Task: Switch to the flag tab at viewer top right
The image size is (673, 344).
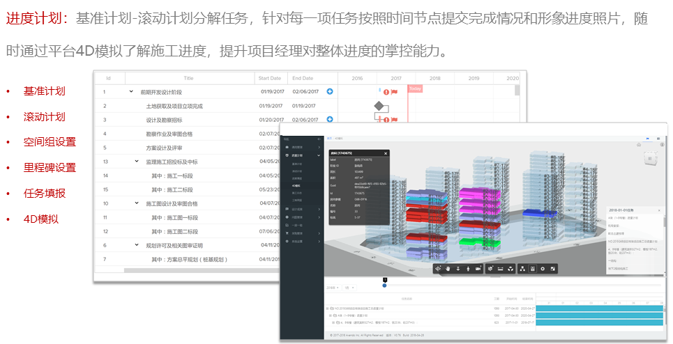Action: tap(648, 139)
